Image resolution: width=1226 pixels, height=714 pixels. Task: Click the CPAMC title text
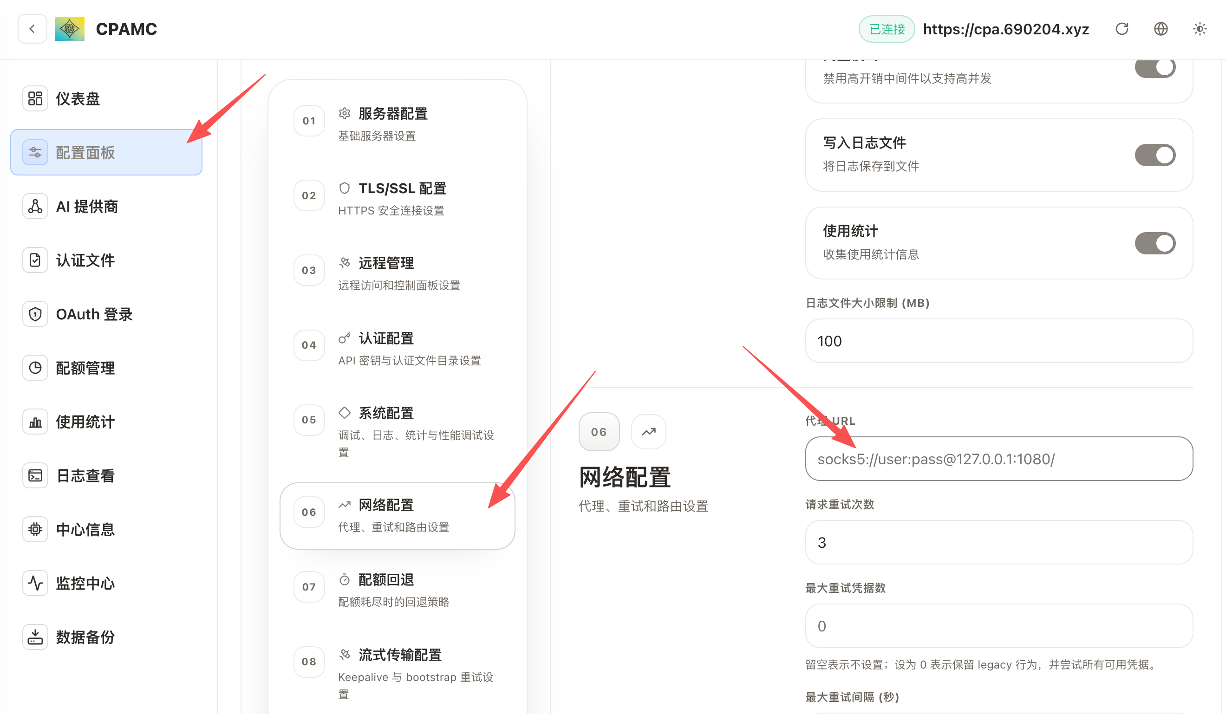(126, 29)
